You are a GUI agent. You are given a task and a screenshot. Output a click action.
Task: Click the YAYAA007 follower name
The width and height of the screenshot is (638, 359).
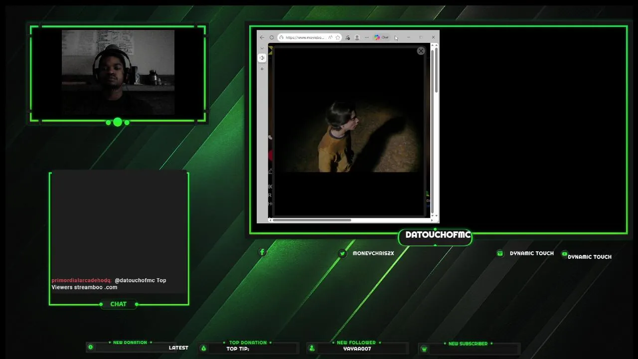pyautogui.click(x=357, y=349)
